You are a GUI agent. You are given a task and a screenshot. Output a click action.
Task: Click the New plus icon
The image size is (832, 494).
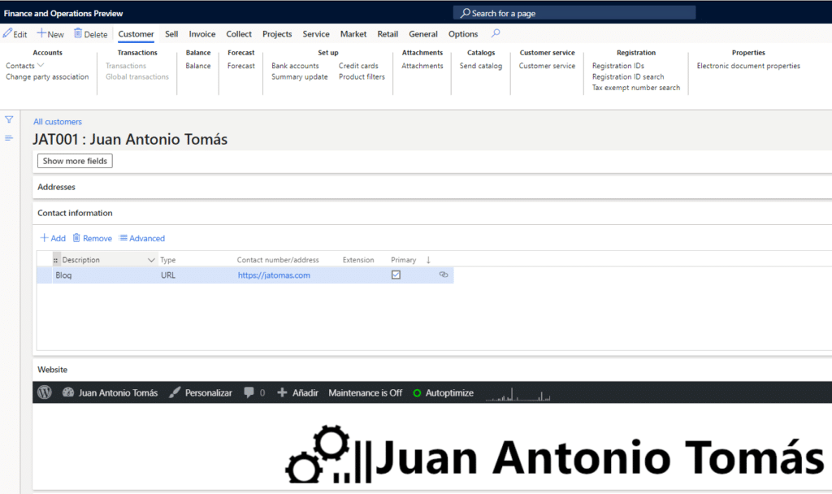(41, 33)
